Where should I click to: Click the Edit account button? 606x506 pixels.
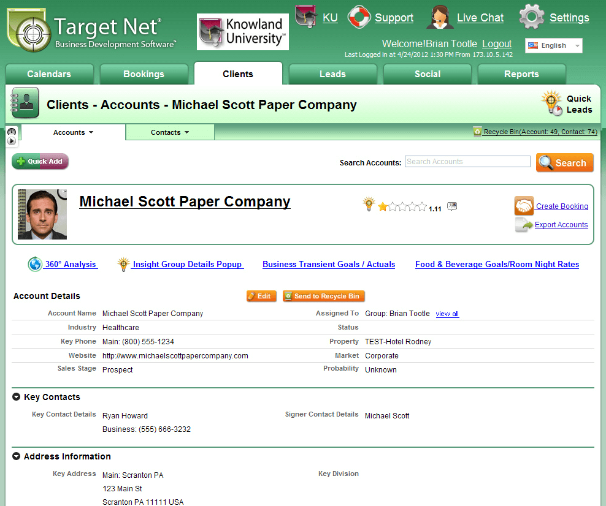(x=261, y=296)
